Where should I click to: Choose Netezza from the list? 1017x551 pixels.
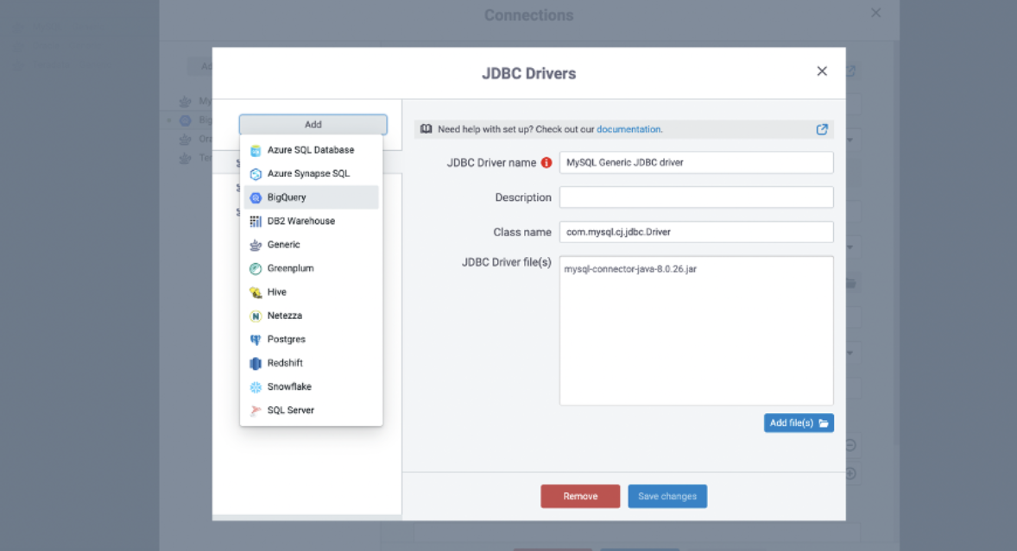pos(312,316)
